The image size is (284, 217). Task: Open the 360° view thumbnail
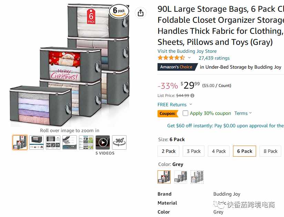click(119, 142)
